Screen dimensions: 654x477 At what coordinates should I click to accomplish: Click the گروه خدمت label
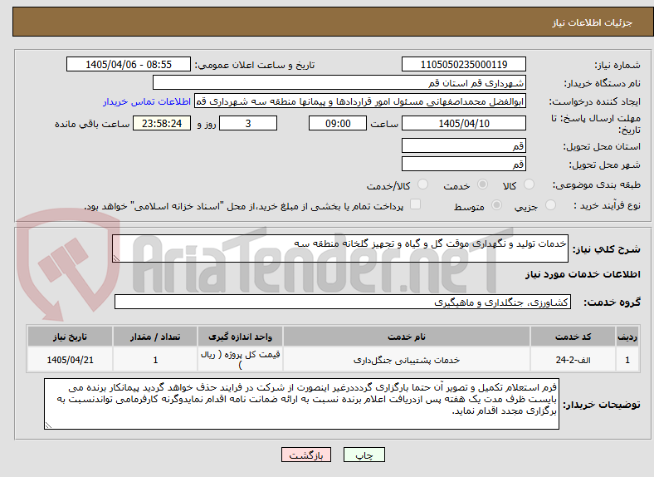[x=612, y=302]
